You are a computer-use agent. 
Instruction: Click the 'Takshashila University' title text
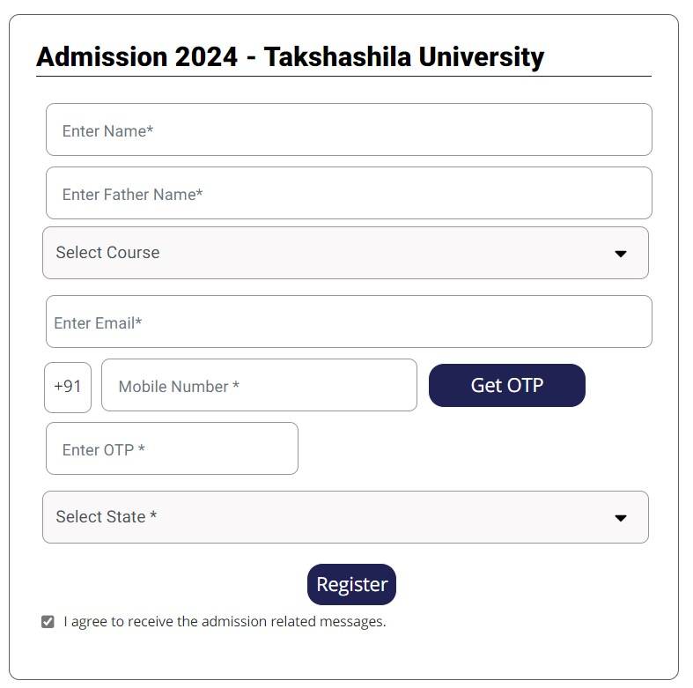point(404,57)
